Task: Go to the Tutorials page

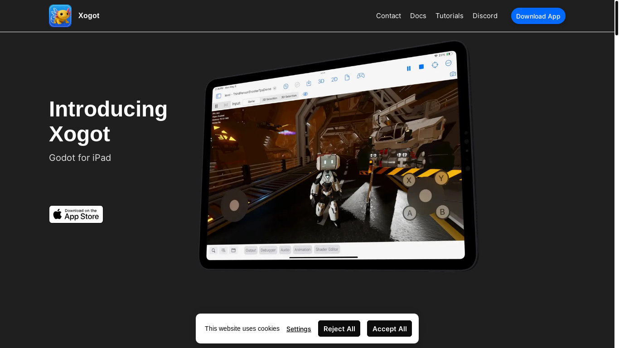Action: tap(450, 16)
